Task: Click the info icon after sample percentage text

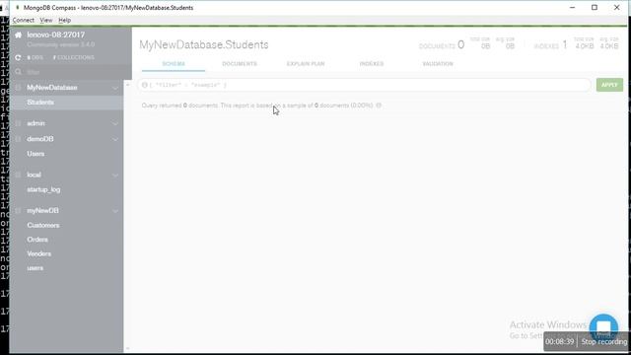Action: pos(379,106)
